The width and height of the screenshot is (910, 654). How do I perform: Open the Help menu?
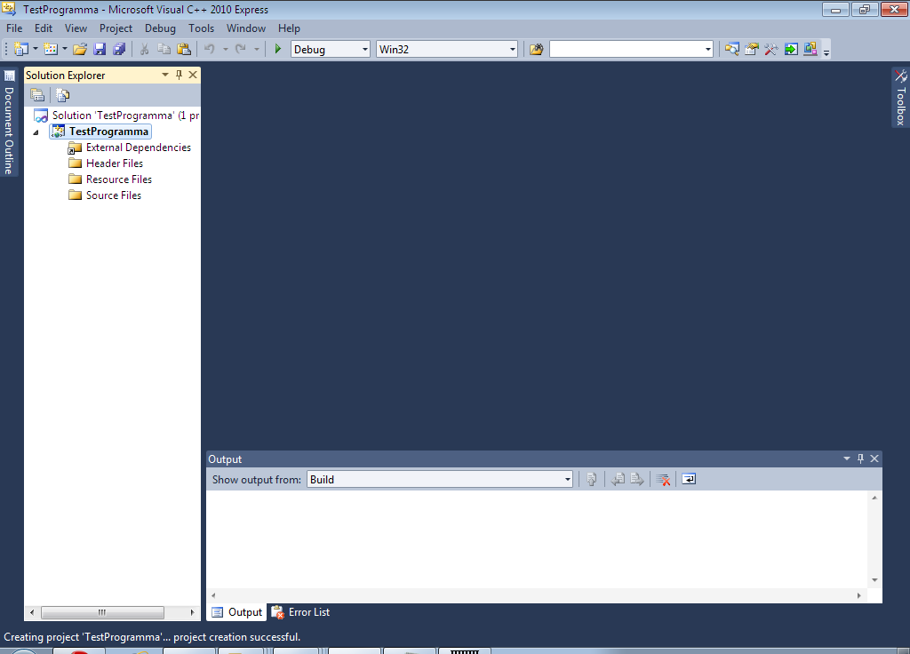[x=289, y=28]
